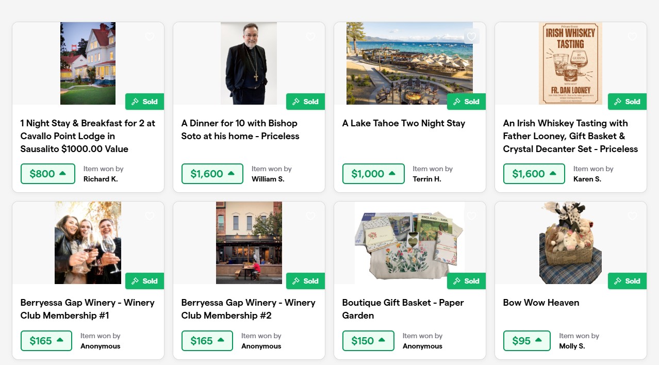This screenshot has width=659, height=365.
Task: Click the gavel icon on Winery Club Membership #1
Action: (136, 281)
